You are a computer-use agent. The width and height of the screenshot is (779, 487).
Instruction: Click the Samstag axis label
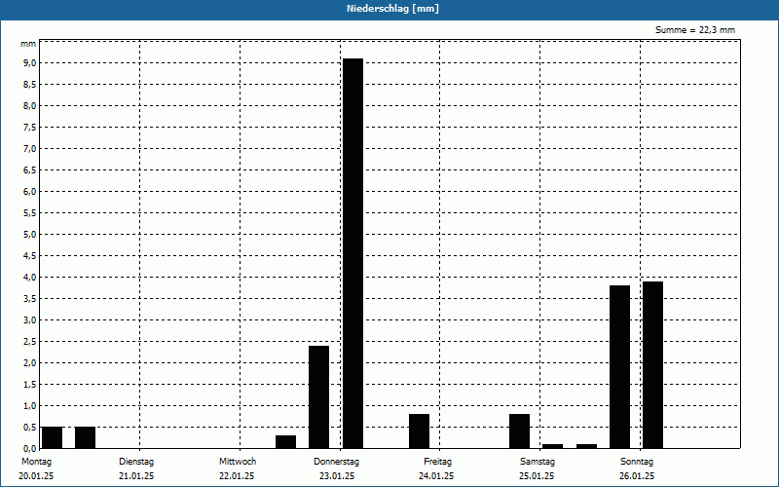[538, 462]
